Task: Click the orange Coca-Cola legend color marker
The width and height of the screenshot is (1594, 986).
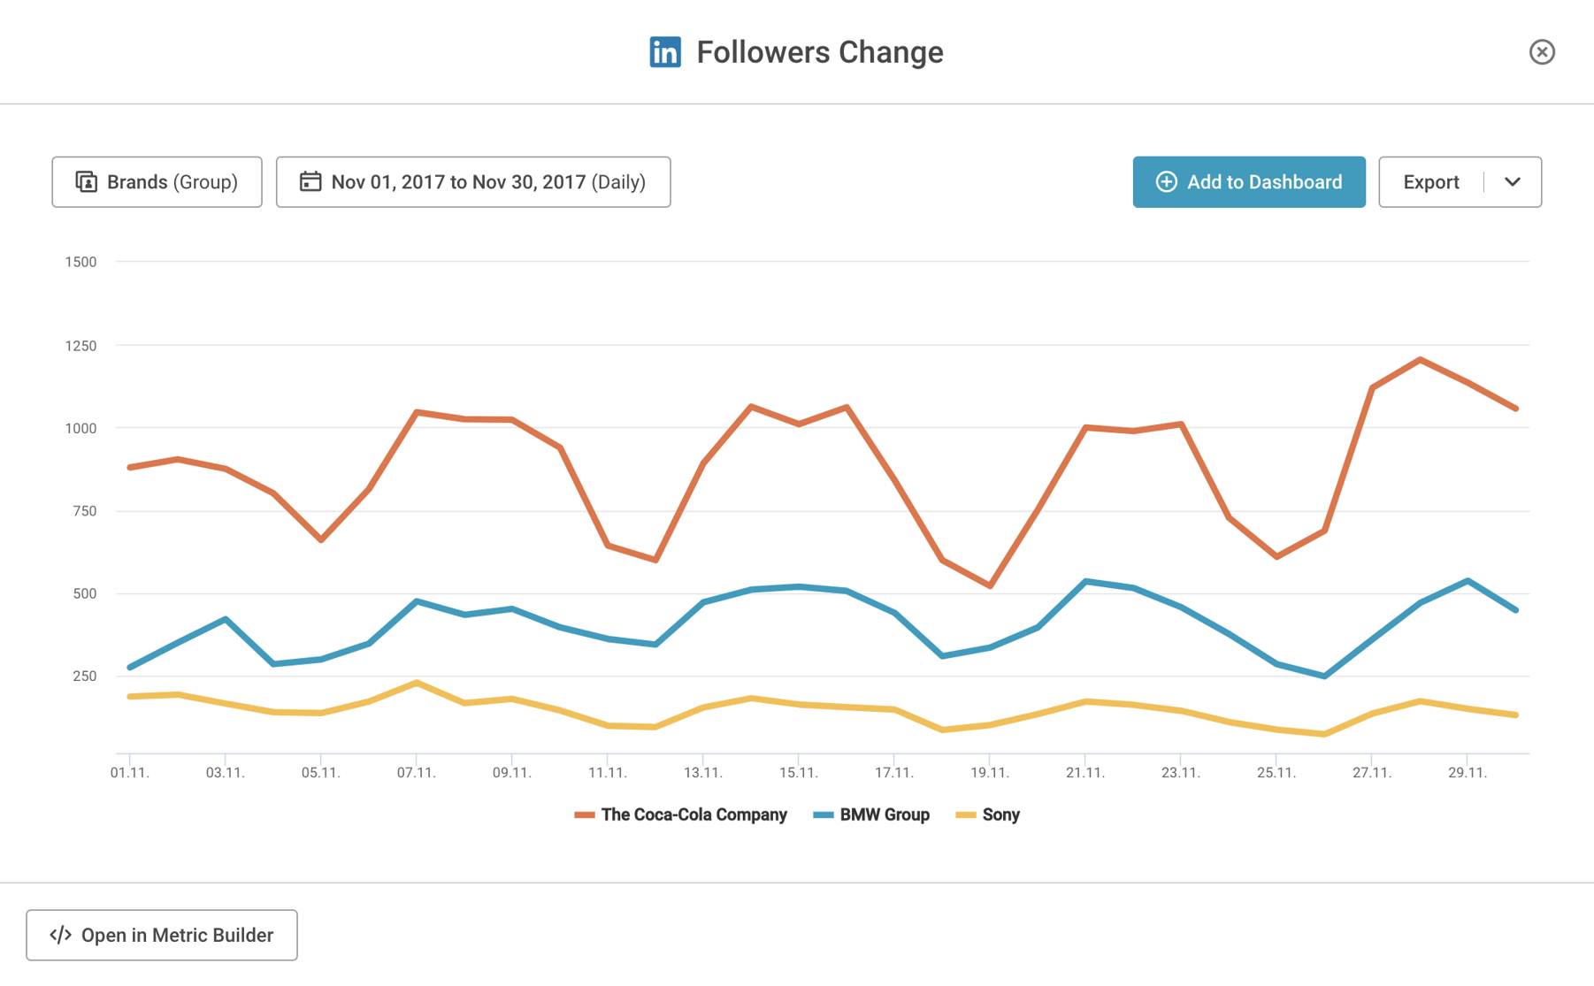Action: tap(585, 814)
